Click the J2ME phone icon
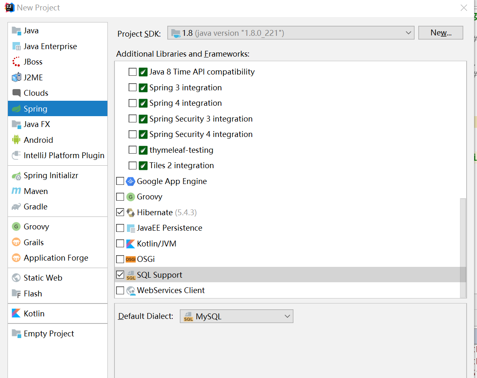477x378 pixels. 16,77
